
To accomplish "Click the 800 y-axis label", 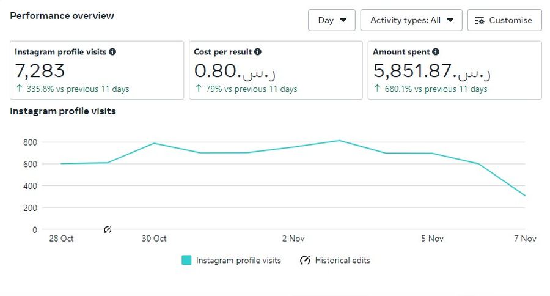I will 30,142.
